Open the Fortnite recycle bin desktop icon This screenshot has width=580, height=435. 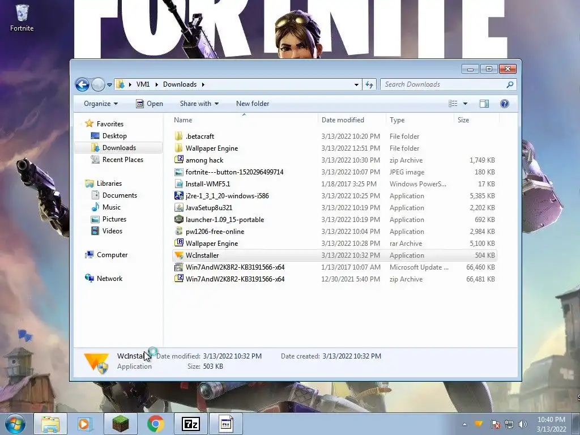pos(22,18)
